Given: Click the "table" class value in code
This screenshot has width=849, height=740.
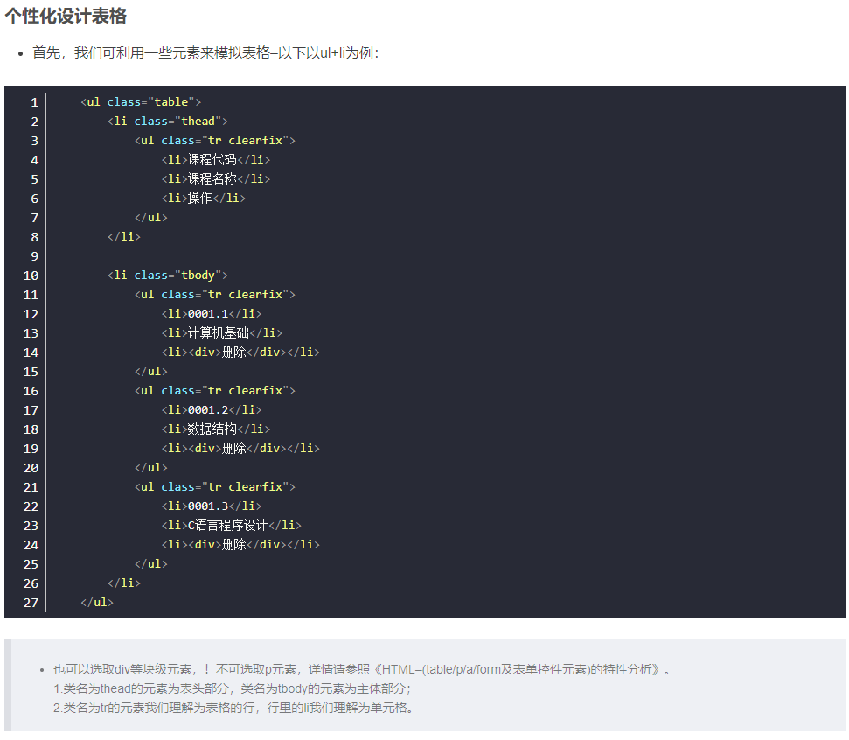Looking at the screenshot, I should pyautogui.click(x=171, y=102).
